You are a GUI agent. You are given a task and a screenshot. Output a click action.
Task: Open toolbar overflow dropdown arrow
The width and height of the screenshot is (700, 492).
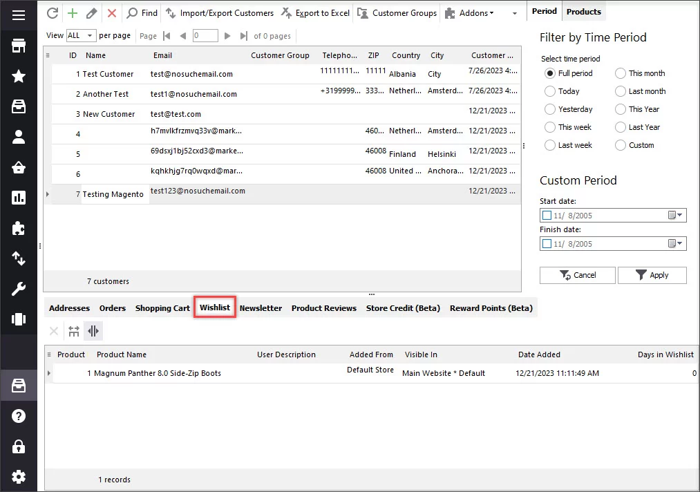515,13
